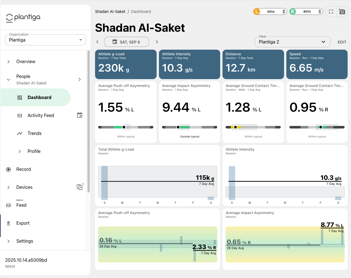Click the Trends line-chart icon
This screenshot has height=278, width=351.
[20, 134]
